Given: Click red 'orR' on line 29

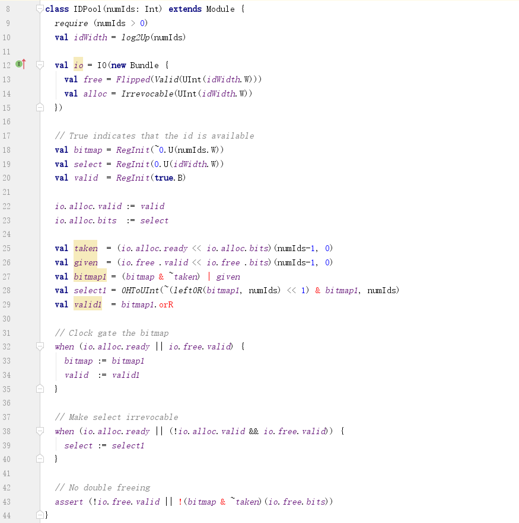Looking at the screenshot, I should pos(166,304).
